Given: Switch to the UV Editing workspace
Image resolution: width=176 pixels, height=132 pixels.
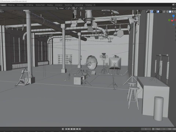Looking at the screenshot, I should [x=29, y=5].
